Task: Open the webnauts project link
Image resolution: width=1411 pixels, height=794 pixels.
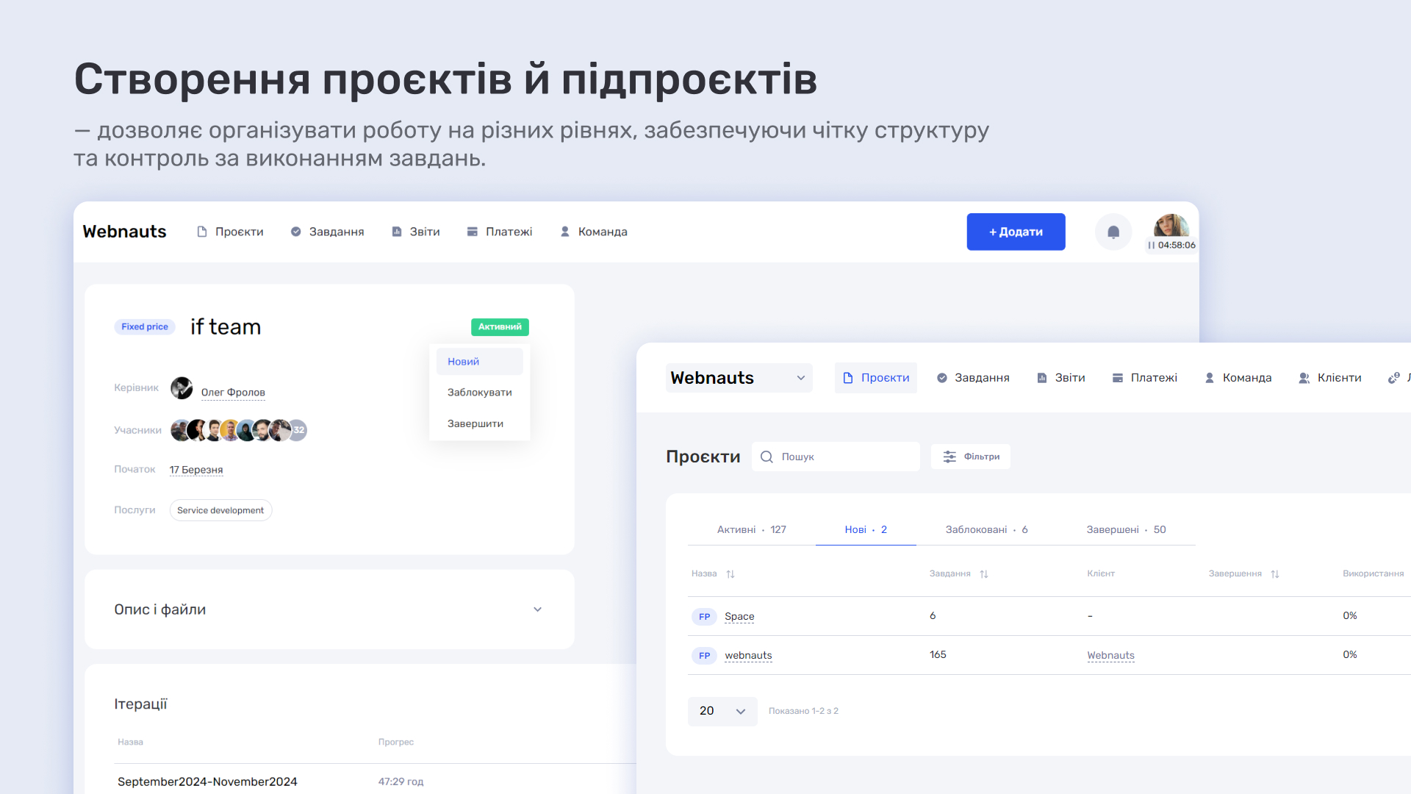Action: pyautogui.click(x=748, y=656)
